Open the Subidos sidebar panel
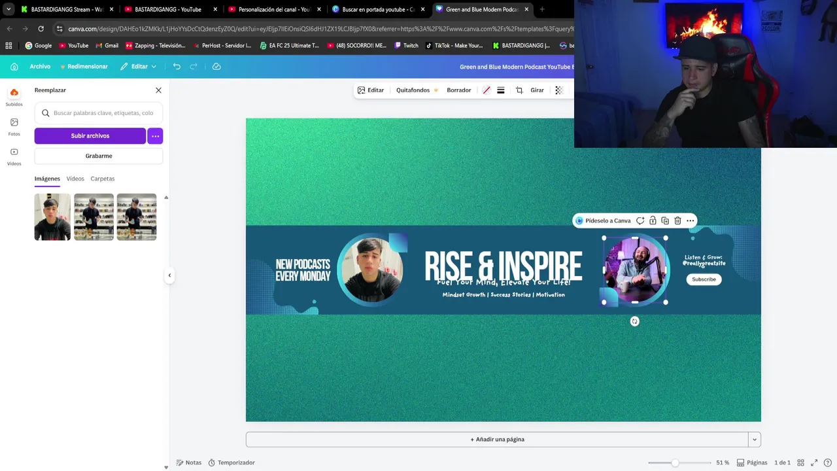 tap(14, 96)
